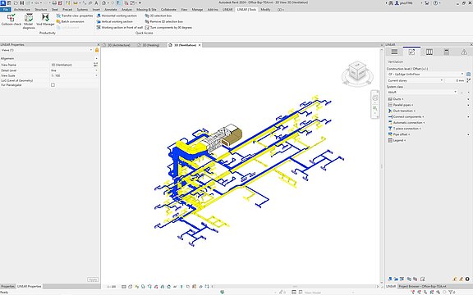This screenshot has height=295, width=473.
Task: Open the Void Manager
Action: (x=45, y=20)
